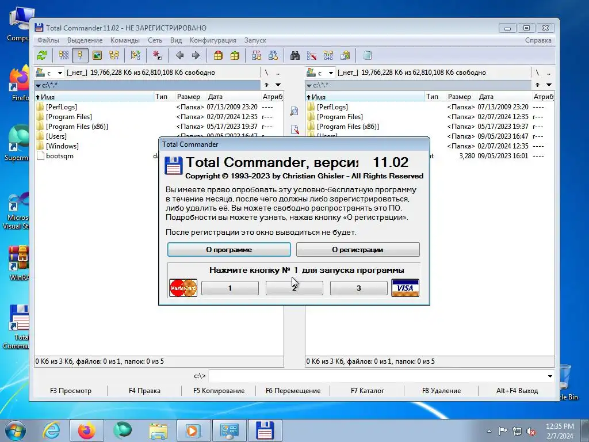Open Synchronize directories toolbar icon

(x=328, y=56)
